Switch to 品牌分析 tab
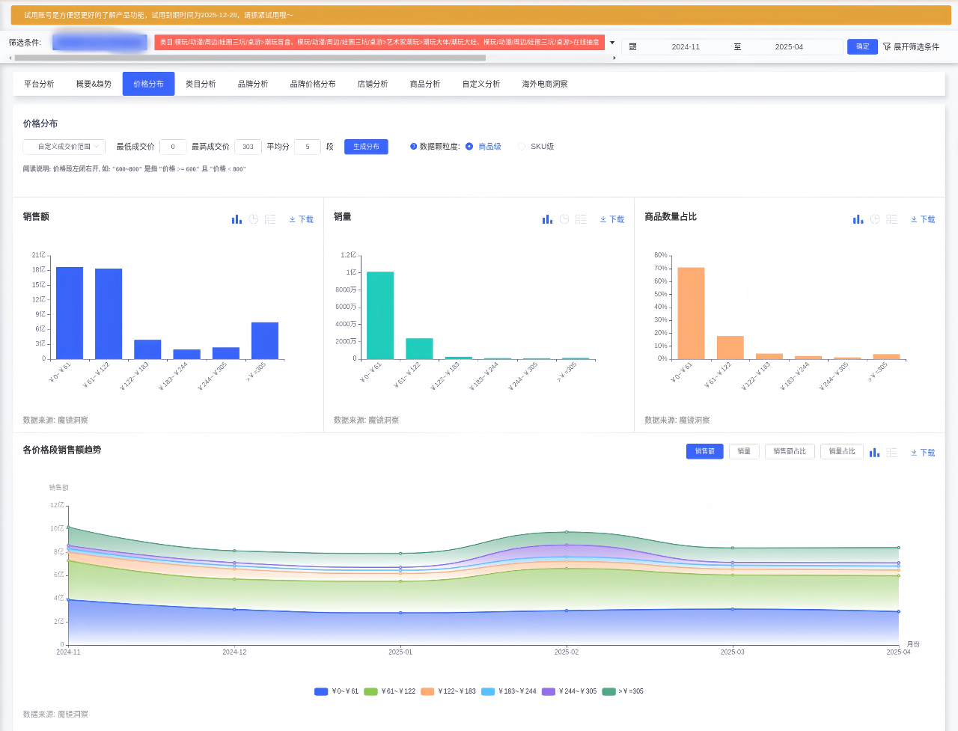958x731 pixels. pyautogui.click(x=253, y=85)
